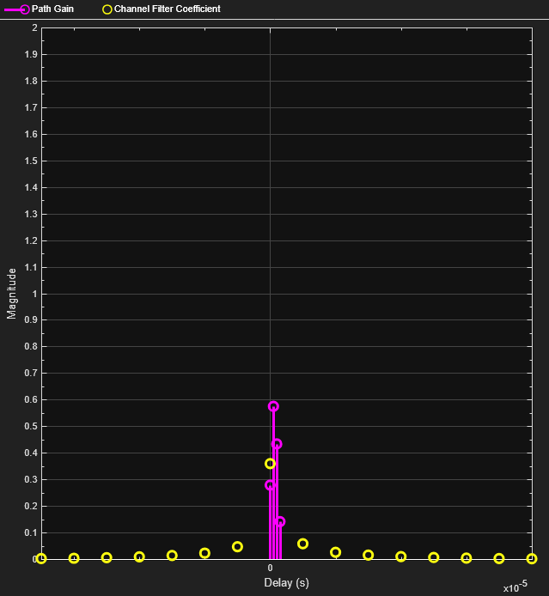Select the yellow coefficient marker near 0.36
The height and width of the screenshot is (596, 549).
270,464
